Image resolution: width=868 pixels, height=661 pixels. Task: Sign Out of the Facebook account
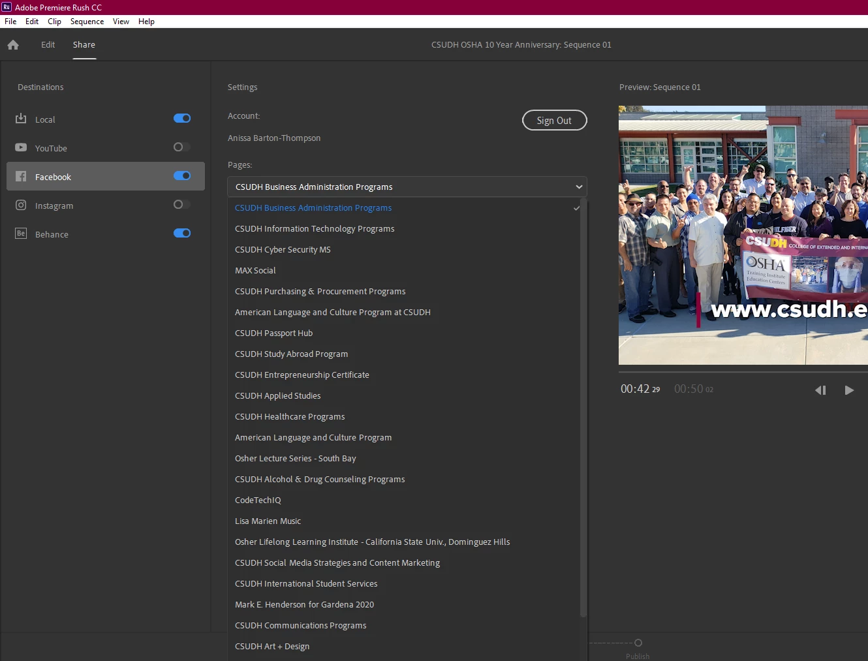point(554,120)
